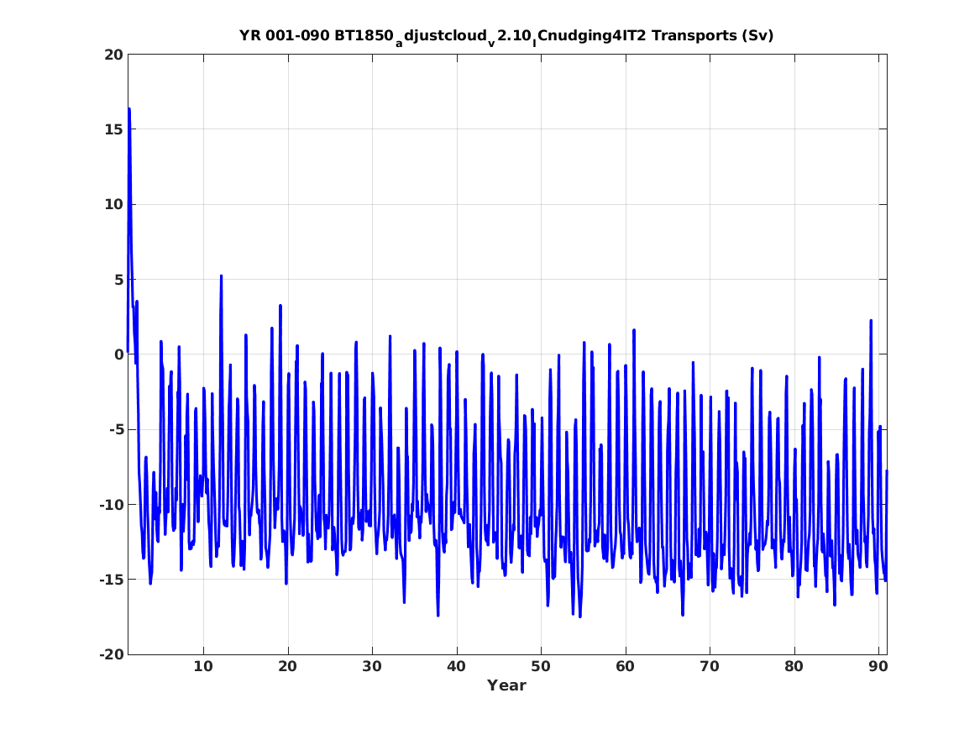The image size is (980, 735).
Task: Click the y-axis tick label -15
Action: pyautogui.click(x=111, y=580)
